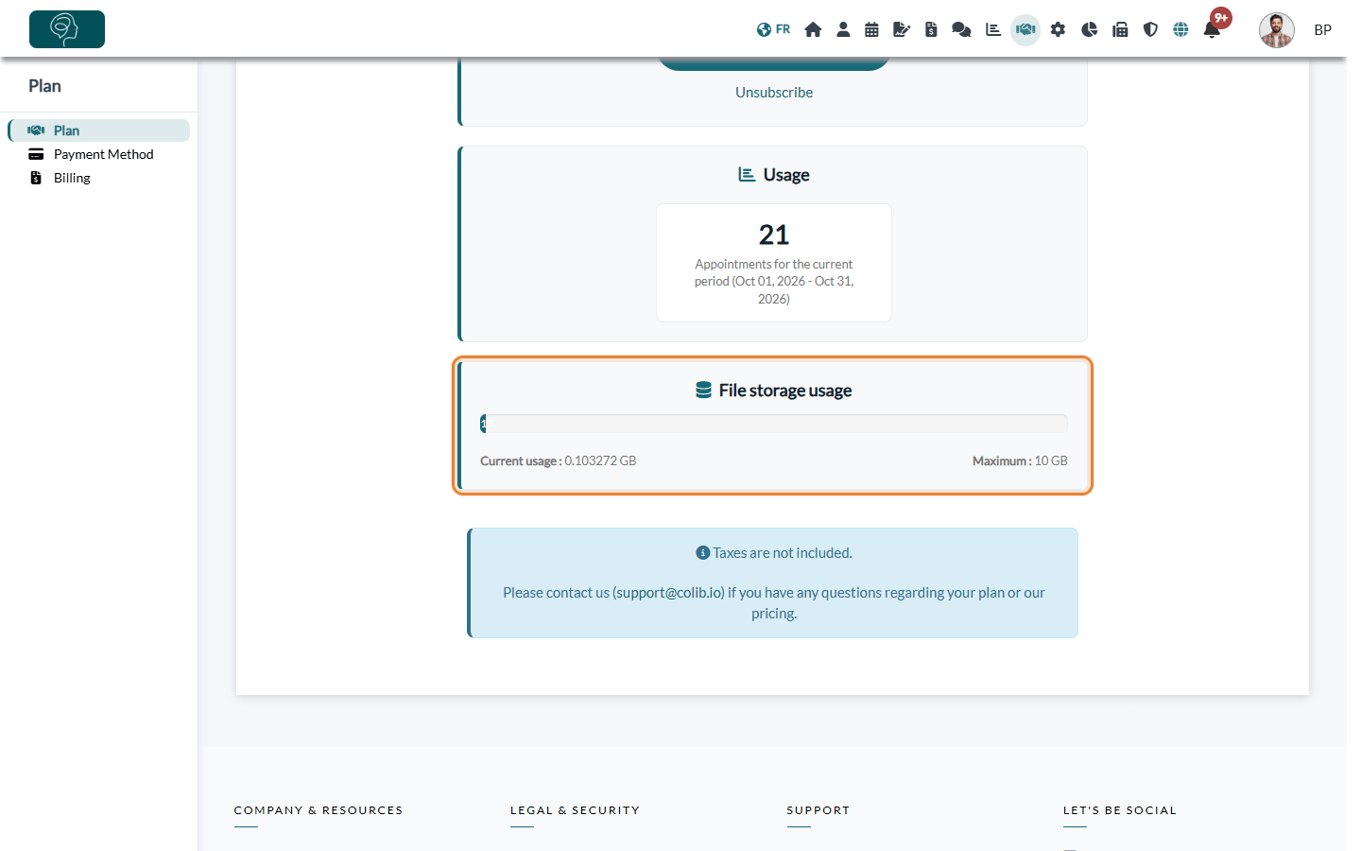The height and width of the screenshot is (851, 1361).
Task: Click the File storage usage heading
Action: tap(774, 391)
